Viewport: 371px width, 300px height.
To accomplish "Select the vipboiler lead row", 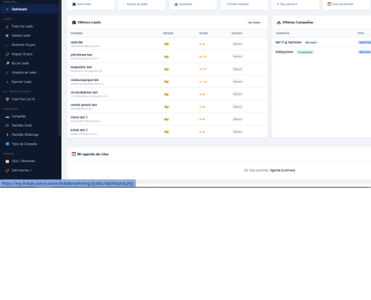I will pyautogui.click(x=167, y=43).
